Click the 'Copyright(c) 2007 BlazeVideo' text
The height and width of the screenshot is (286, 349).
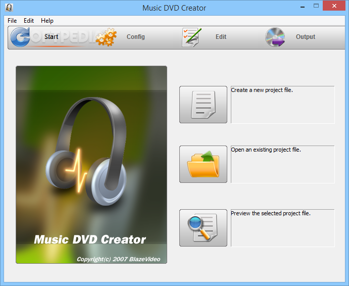pos(118,259)
